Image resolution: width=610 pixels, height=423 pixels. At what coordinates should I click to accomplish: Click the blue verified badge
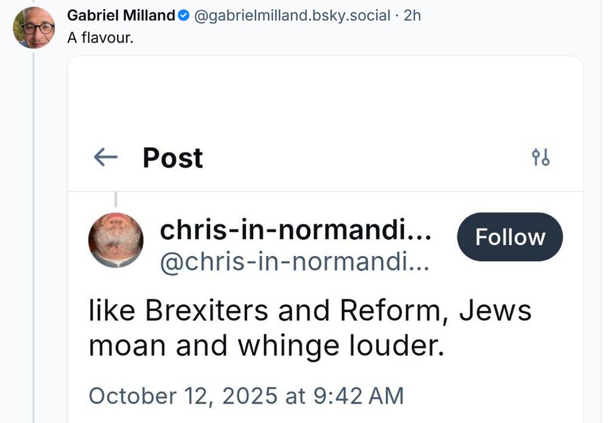184,16
